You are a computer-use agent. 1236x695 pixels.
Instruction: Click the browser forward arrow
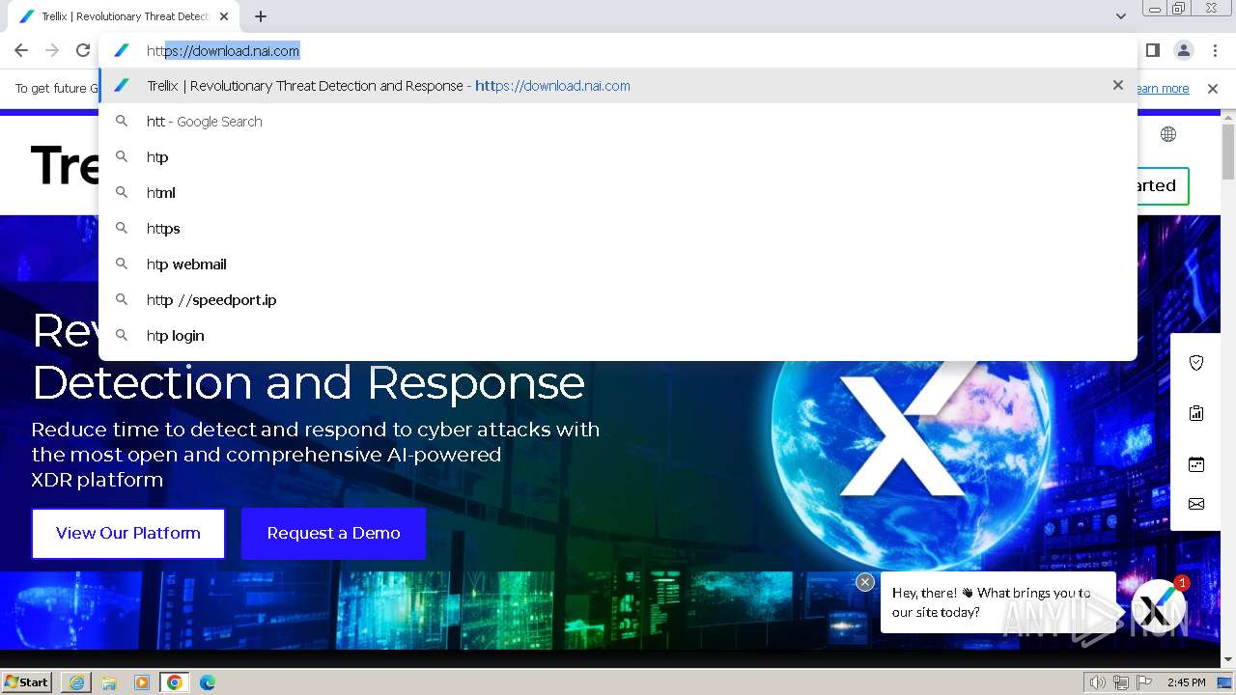click(x=52, y=50)
